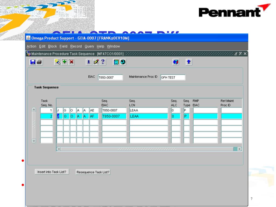Open the Block menu
276x207 pixels.
[53, 46]
